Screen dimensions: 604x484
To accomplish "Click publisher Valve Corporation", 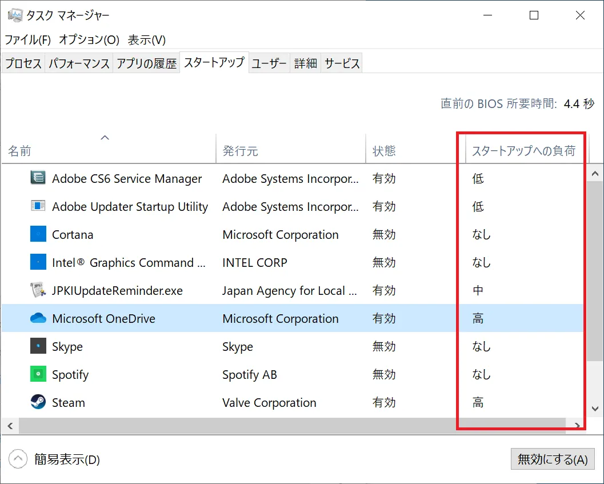I will coord(269,402).
